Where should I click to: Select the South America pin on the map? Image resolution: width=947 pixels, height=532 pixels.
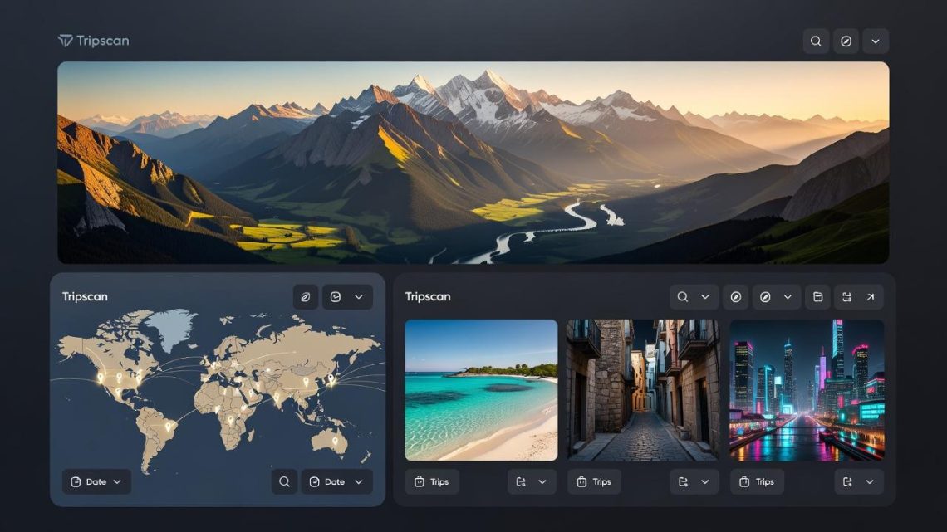coord(169,427)
